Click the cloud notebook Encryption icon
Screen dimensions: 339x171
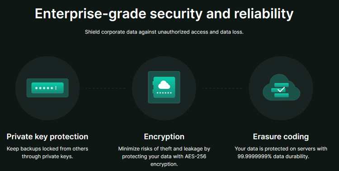[164, 87]
